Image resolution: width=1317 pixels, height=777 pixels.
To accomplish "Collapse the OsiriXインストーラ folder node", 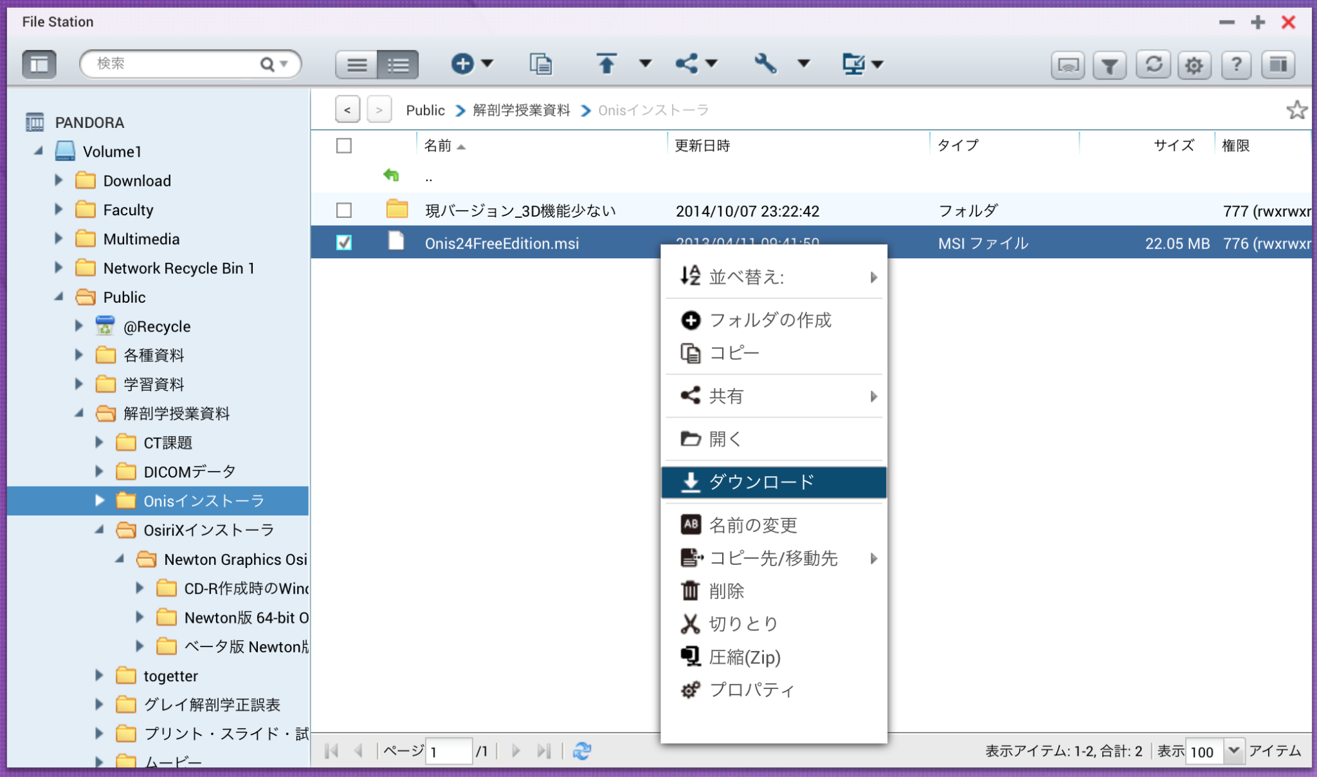I will [x=100, y=530].
